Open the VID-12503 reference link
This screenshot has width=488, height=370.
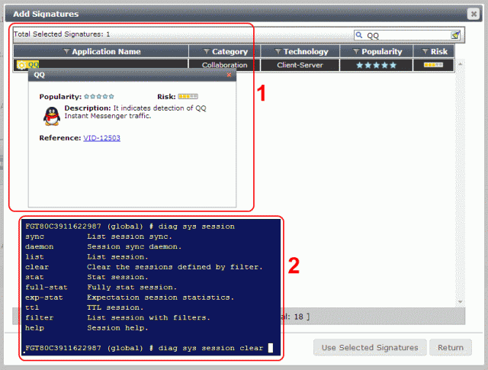101,138
